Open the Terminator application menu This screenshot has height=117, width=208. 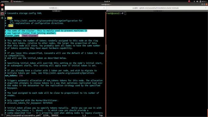[x=17, y=1]
